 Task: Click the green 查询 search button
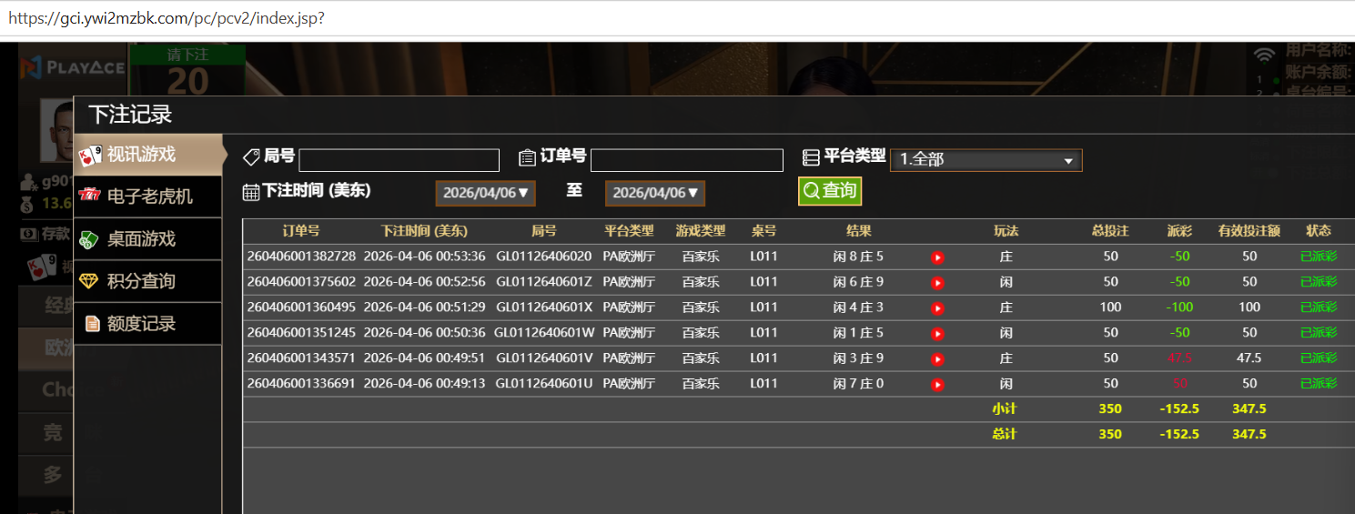(829, 191)
